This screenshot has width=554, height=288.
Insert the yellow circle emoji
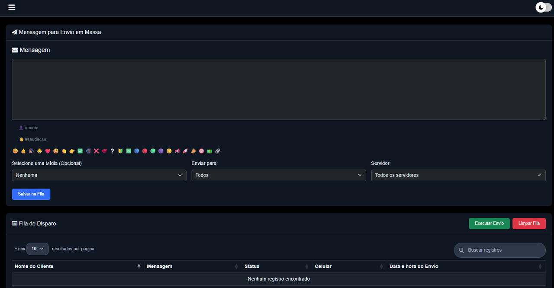coord(169,151)
